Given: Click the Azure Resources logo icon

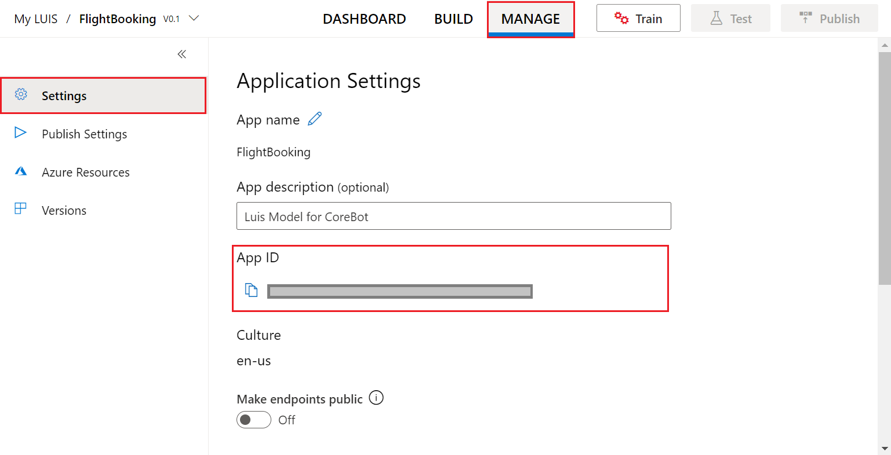Looking at the screenshot, I should pyautogui.click(x=21, y=171).
